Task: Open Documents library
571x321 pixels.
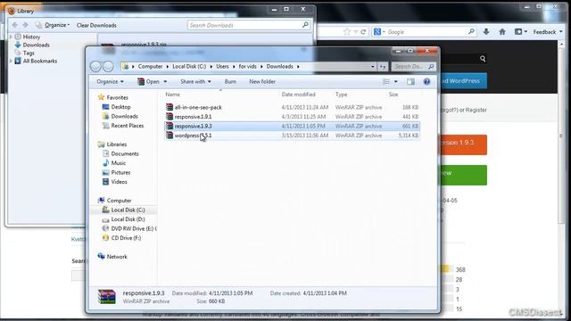Action: [125, 154]
